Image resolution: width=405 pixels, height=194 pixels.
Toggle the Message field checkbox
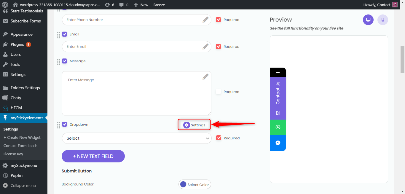pos(65,61)
